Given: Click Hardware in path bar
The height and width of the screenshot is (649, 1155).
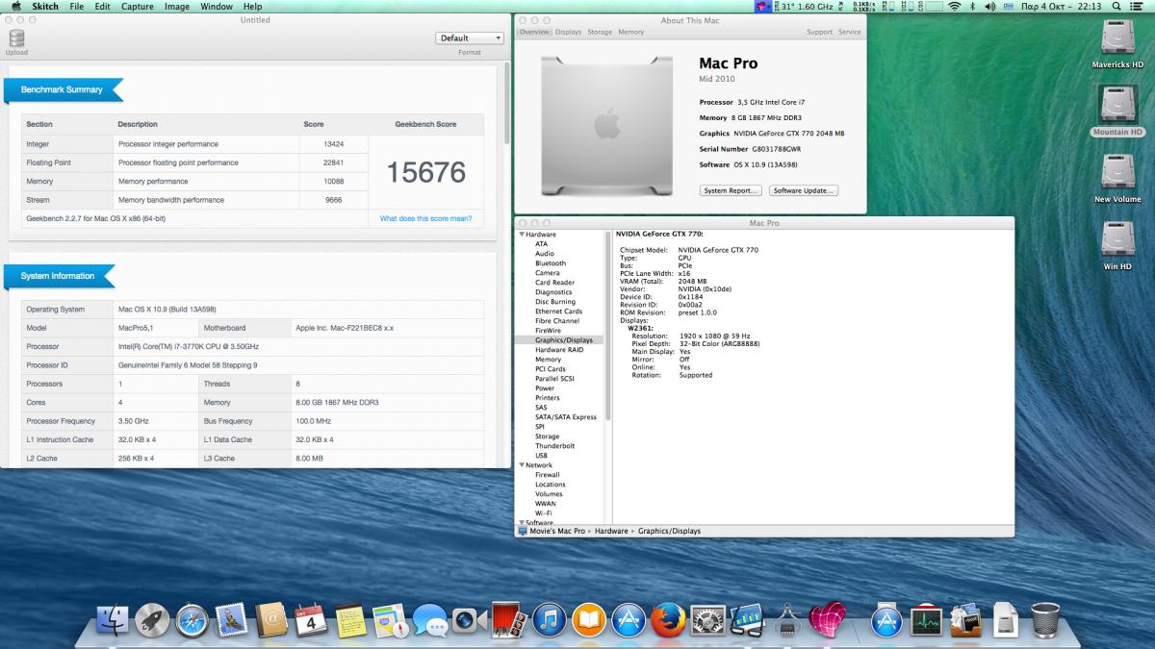Looking at the screenshot, I should [x=613, y=531].
